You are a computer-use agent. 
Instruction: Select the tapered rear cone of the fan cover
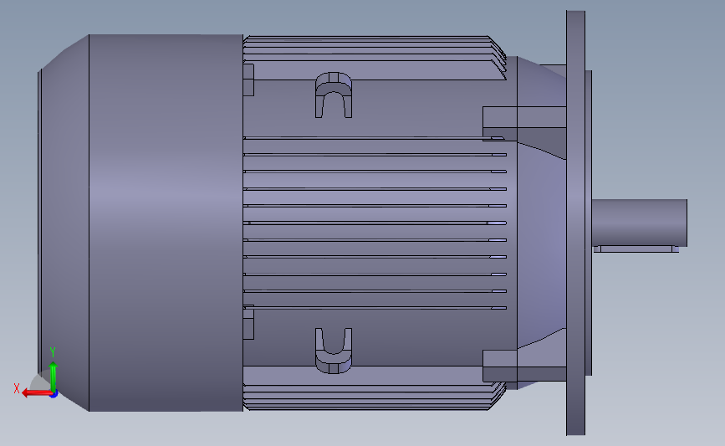[64, 223]
